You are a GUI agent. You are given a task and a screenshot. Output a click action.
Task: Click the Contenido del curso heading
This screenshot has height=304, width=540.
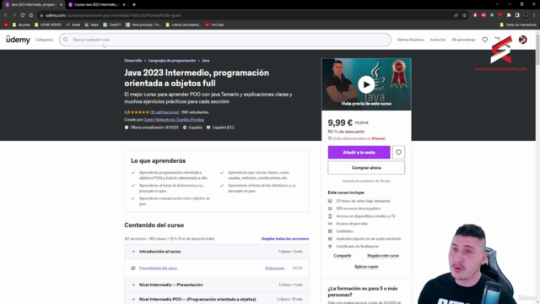(x=154, y=225)
